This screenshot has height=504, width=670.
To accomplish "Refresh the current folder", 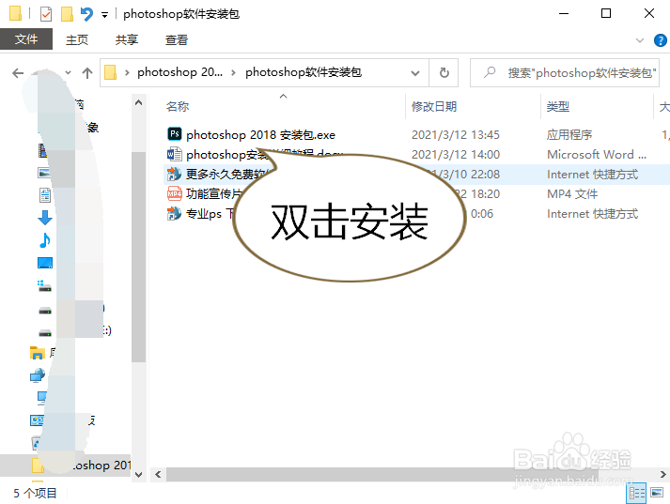I will [444, 73].
